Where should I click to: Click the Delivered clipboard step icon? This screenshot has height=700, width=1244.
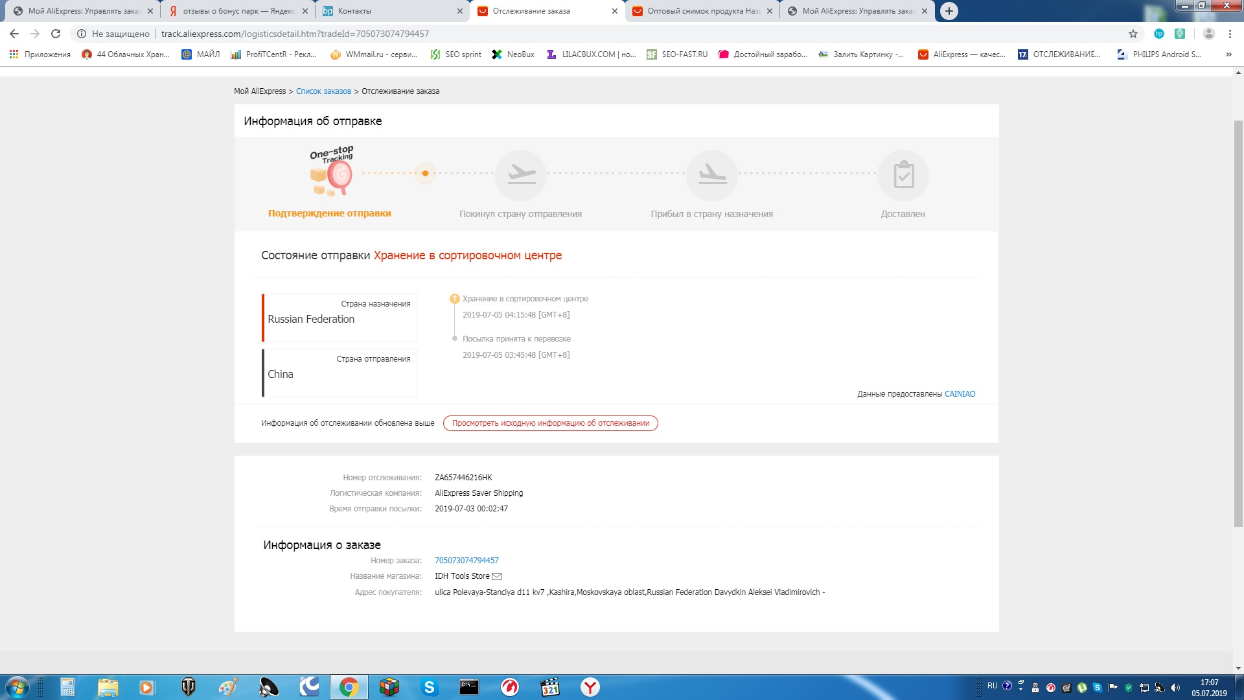pyautogui.click(x=903, y=175)
